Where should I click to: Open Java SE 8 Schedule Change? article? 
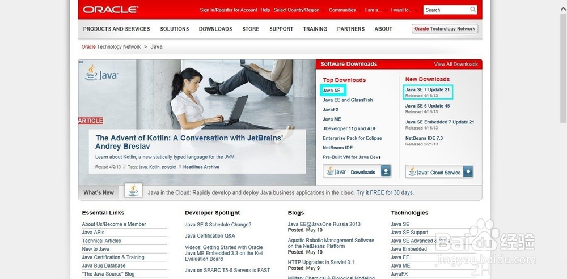pos(218,225)
